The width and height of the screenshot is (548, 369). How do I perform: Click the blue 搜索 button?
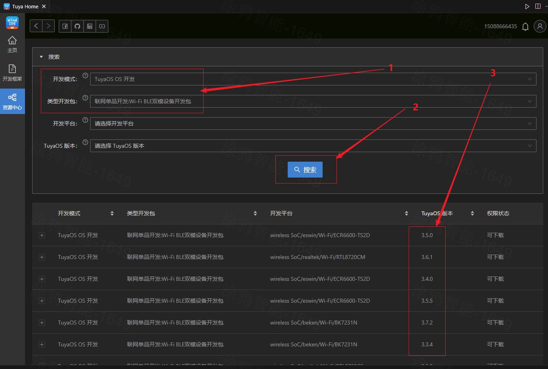(x=305, y=170)
